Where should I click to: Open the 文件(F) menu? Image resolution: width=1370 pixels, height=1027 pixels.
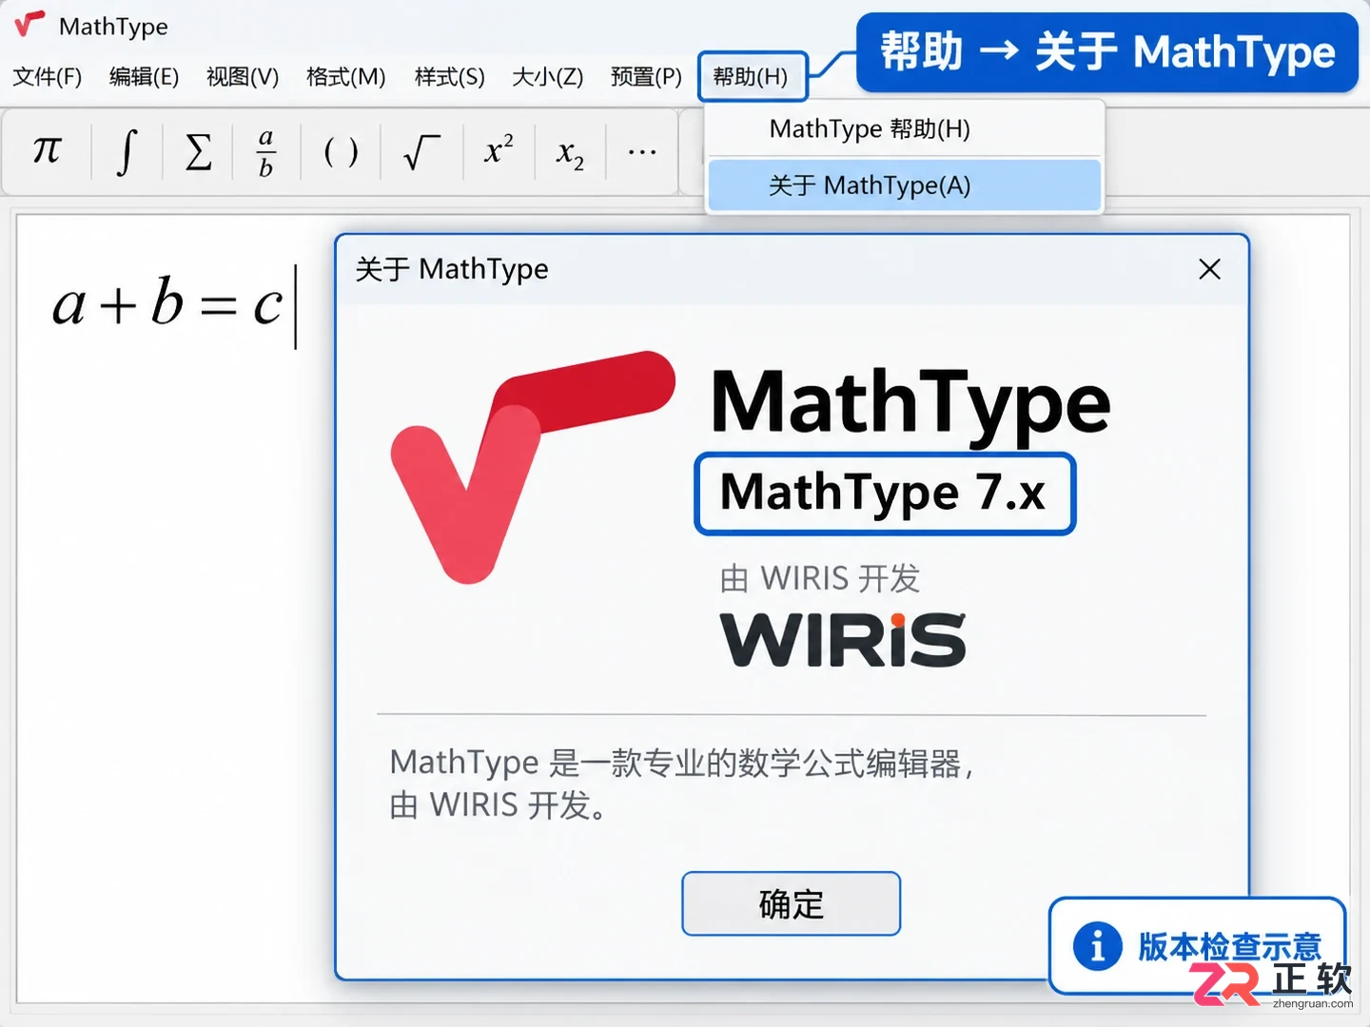(48, 77)
